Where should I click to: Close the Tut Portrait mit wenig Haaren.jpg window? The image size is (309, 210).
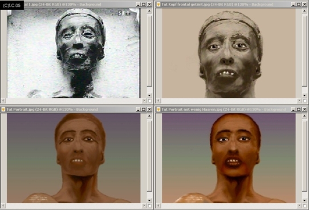(304, 109)
